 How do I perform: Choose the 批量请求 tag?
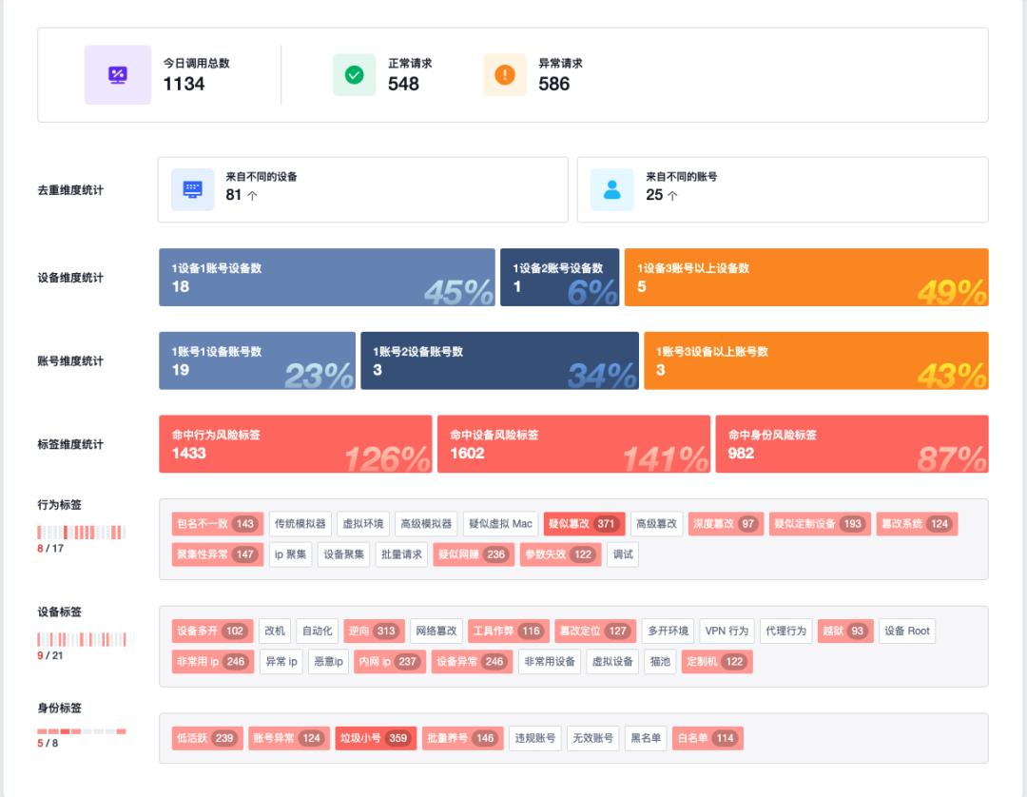(x=401, y=554)
